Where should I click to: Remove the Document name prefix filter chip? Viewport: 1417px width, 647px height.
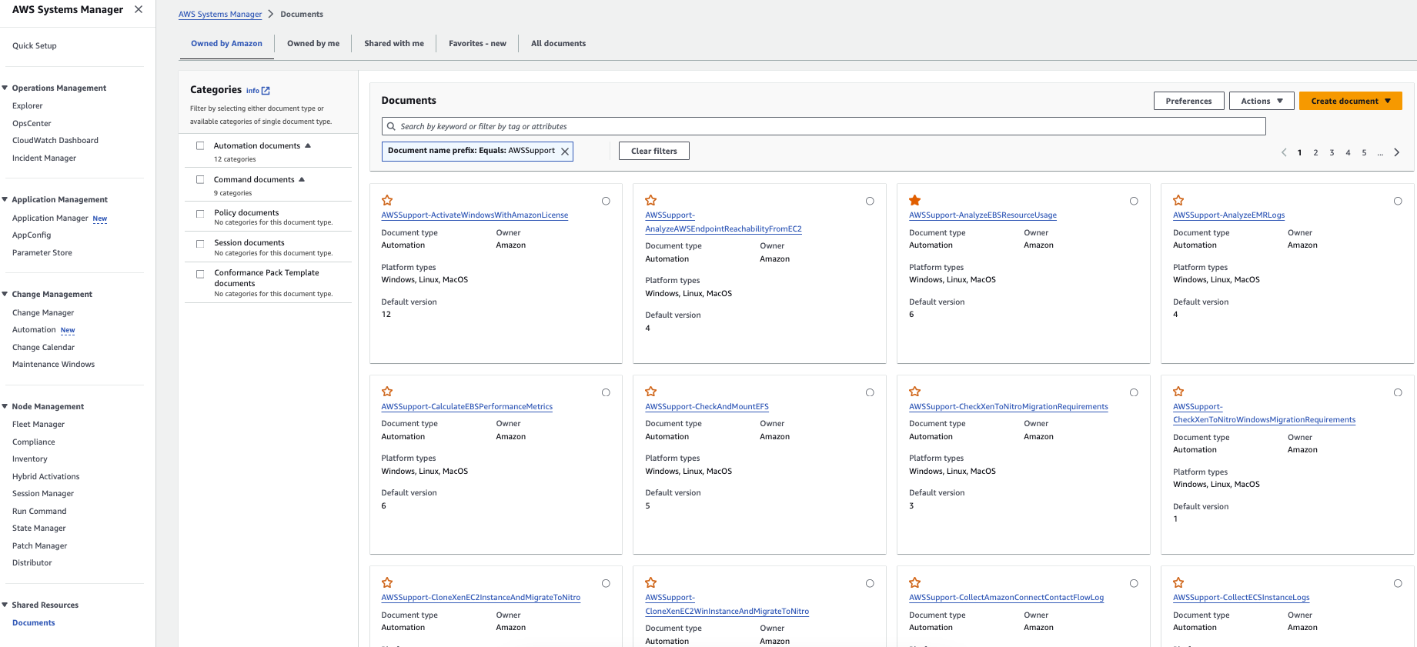pyautogui.click(x=565, y=152)
